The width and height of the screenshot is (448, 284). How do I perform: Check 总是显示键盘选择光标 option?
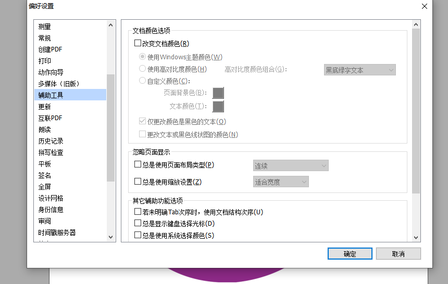click(x=138, y=223)
